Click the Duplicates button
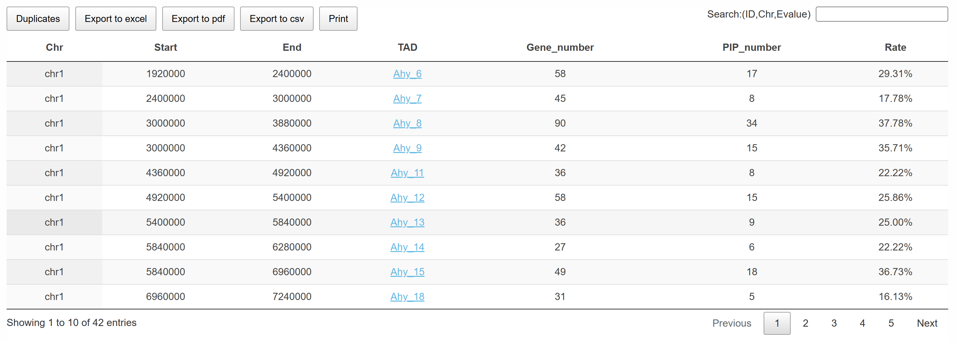 coord(38,18)
